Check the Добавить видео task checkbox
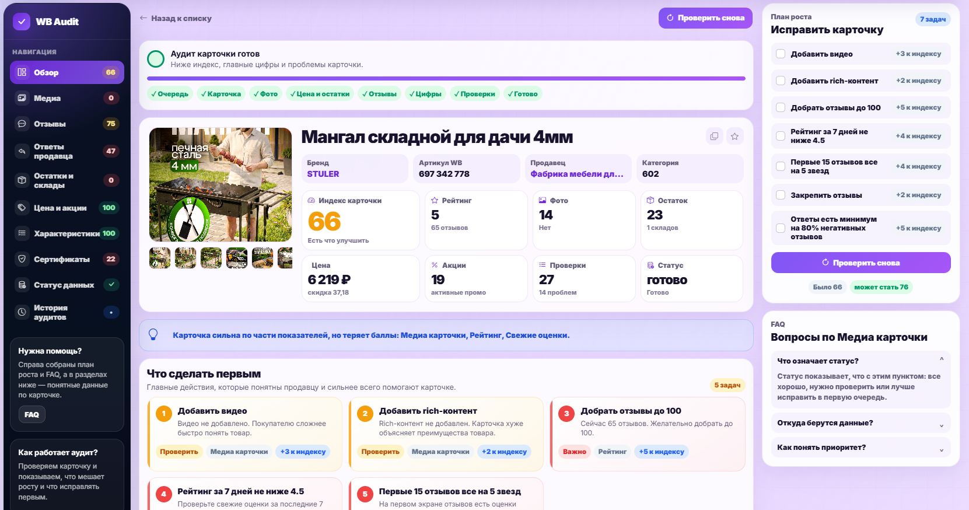This screenshot has width=969, height=510. [x=781, y=54]
